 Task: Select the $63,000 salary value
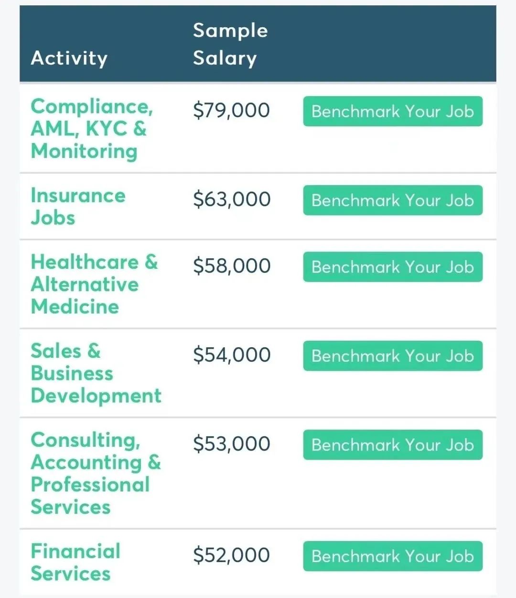point(232,199)
